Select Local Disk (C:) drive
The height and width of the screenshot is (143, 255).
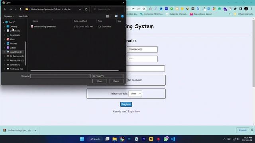pyautogui.click(x=16, y=52)
